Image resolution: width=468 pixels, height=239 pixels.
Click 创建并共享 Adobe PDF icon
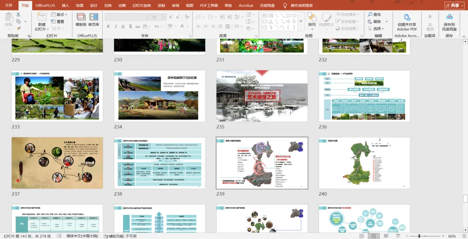click(407, 17)
